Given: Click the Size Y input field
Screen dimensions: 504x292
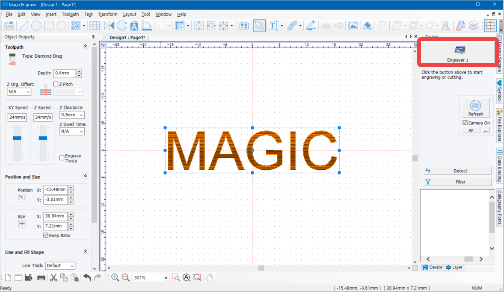Looking at the screenshot, I should (x=55, y=226).
